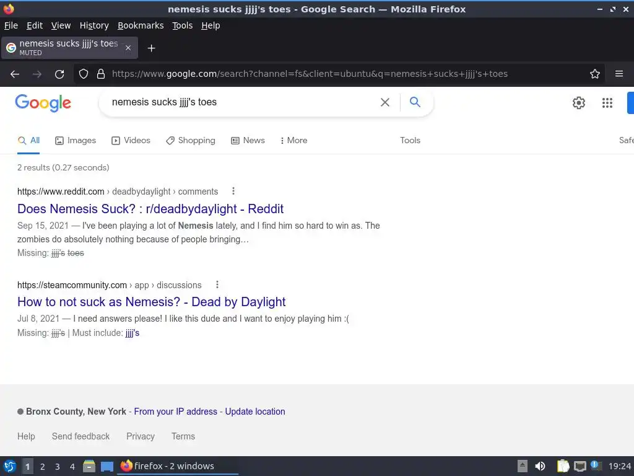Switch to Videos results

pos(131,141)
